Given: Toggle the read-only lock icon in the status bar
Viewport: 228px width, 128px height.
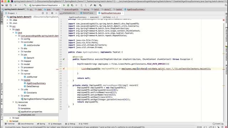Looking at the screenshot, I should (218, 127).
